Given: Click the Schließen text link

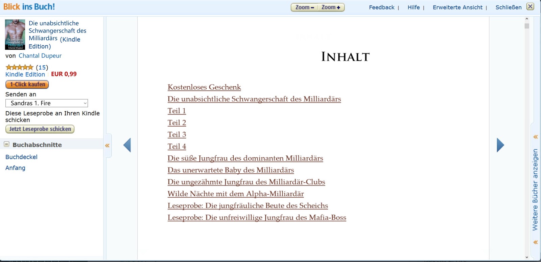Looking at the screenshot, I should [x=509, y=7].
